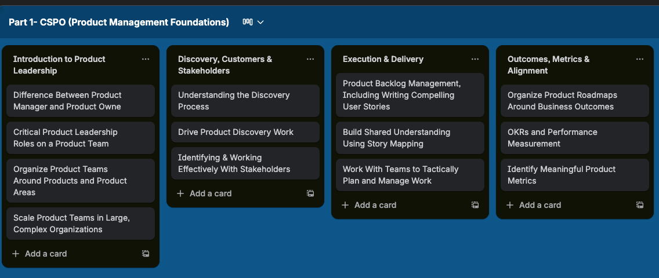Viewport: 659px width, 278px height.
Task: Open list actions menu for Introduction to Product Leadership
Action: coord(146,59)
